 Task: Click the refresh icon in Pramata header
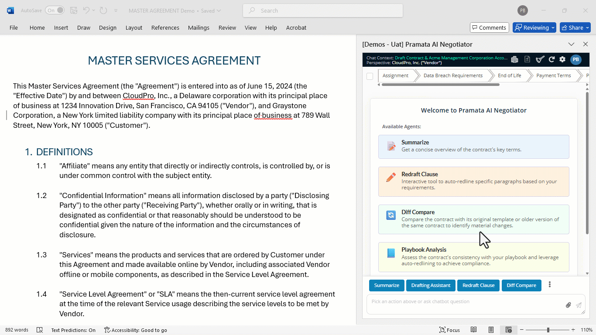click(x=551, y=60)
